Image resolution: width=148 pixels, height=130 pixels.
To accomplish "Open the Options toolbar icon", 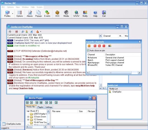I will coord(19,14).
